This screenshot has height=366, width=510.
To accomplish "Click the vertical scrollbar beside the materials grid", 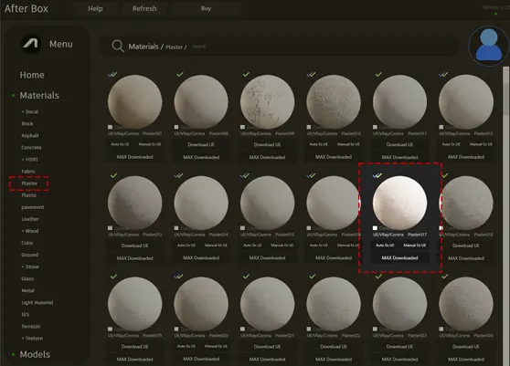I will [505, 91].
